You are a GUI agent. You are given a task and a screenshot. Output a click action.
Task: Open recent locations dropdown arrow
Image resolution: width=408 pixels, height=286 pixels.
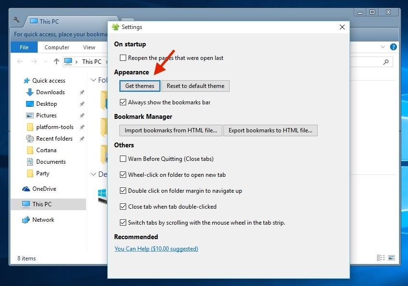(45, 62)
